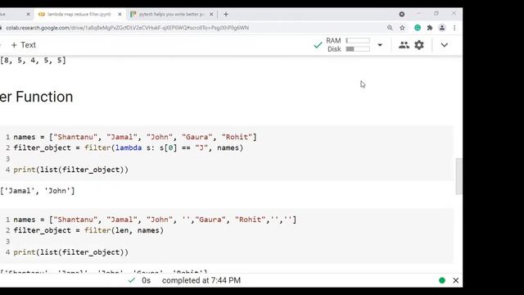
Task: Click the filter(len, names) code line
Action: tap(88, 230)
